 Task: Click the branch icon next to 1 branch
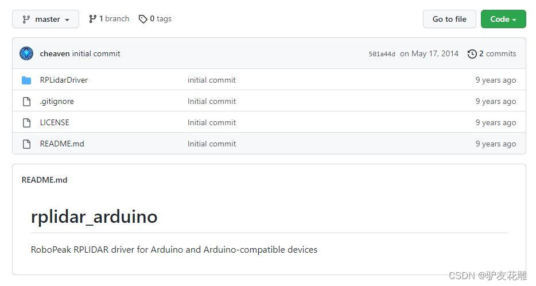click(x=93, y=19)
